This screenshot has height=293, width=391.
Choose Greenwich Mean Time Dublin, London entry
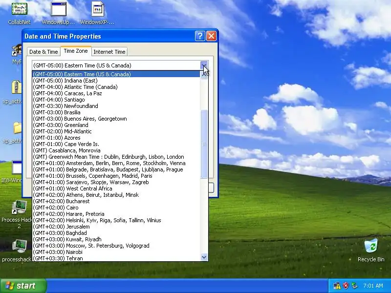pyautogui.click(x=116, y=157)
